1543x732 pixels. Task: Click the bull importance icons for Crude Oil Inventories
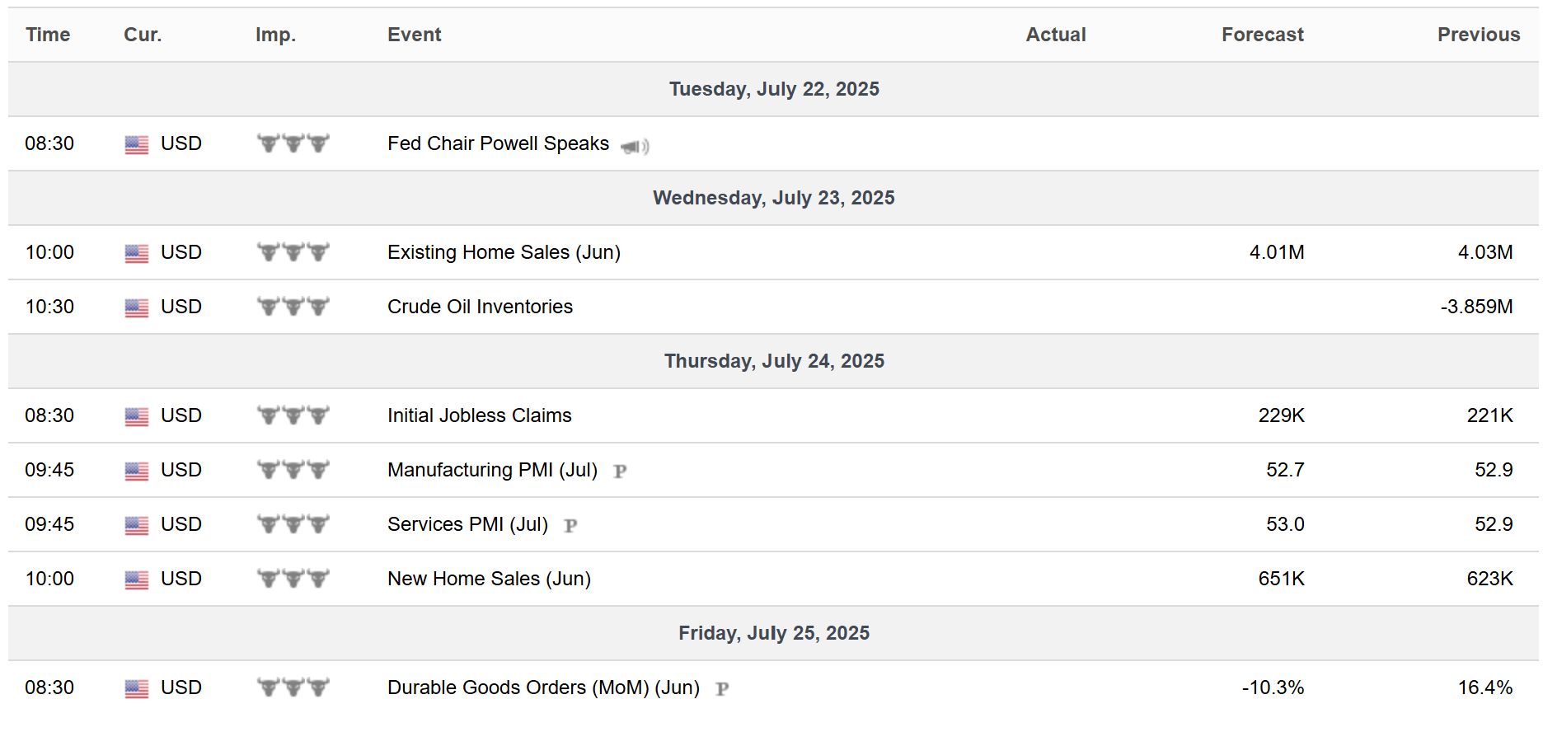point(293,307)
